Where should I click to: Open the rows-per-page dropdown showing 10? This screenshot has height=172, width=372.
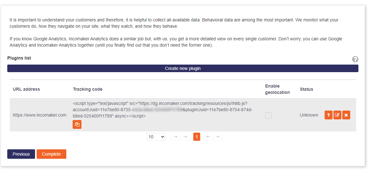click(156, 137)
